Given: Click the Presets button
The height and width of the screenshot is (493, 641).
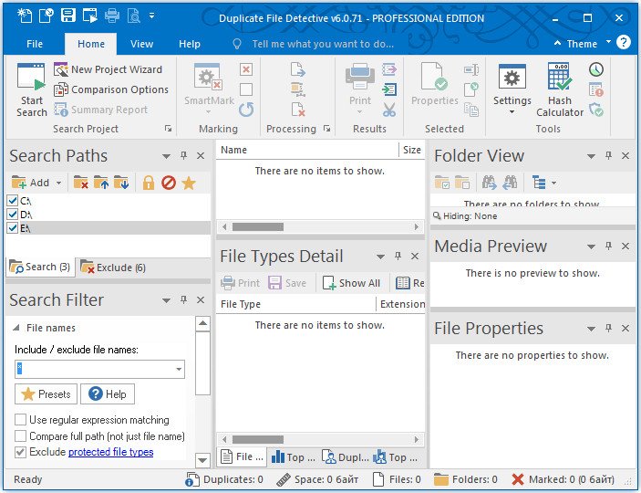Looking at the screenshot, I should [46, 393].
